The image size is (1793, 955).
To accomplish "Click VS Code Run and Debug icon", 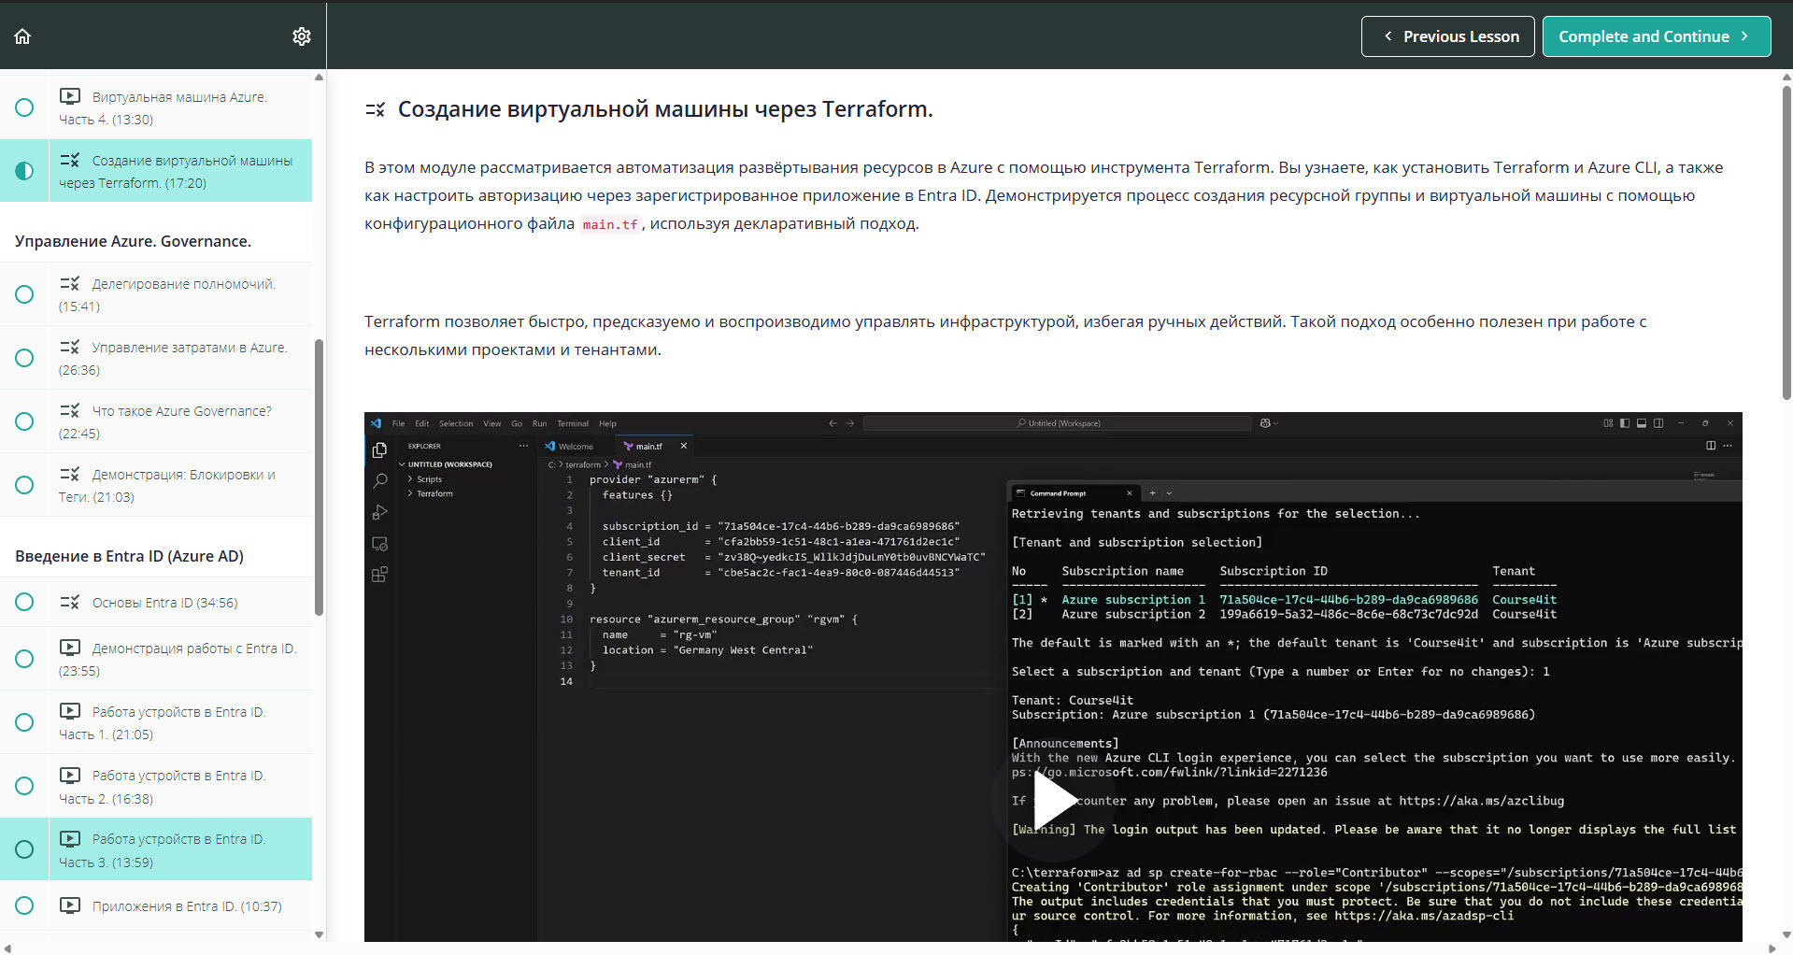I will 379,512.
